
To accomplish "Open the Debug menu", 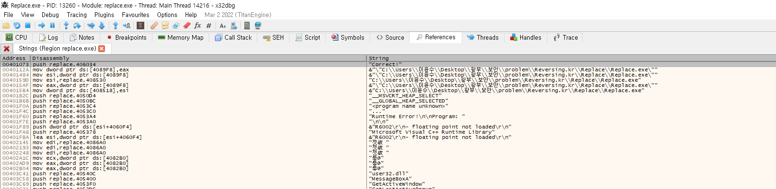I will [x=50, y=15].
